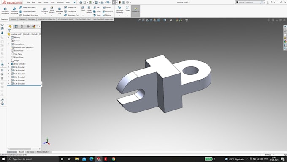The image size is (287, 162).
Task: Select the Rib tool
Action: 96,8
